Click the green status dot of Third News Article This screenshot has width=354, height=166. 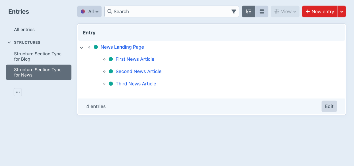pos(111,84)
